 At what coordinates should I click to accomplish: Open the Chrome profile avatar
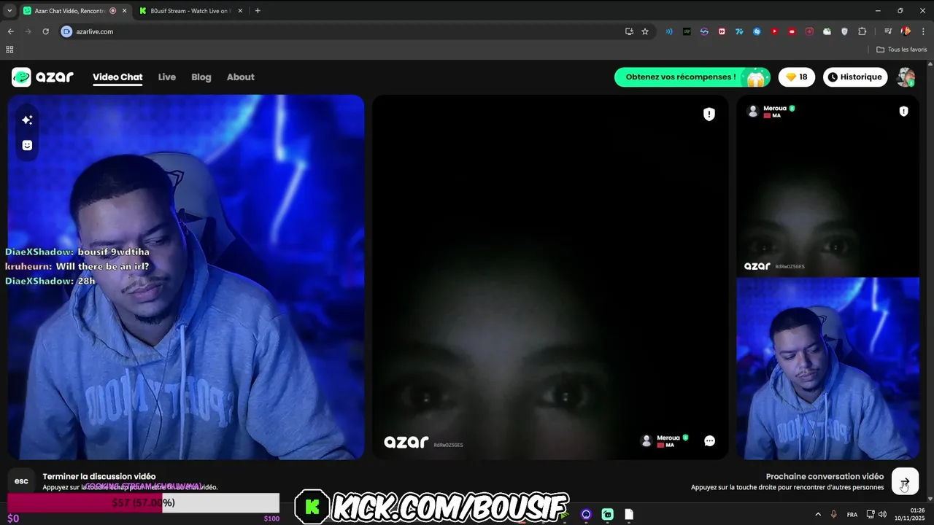click(x=906, y=31)
